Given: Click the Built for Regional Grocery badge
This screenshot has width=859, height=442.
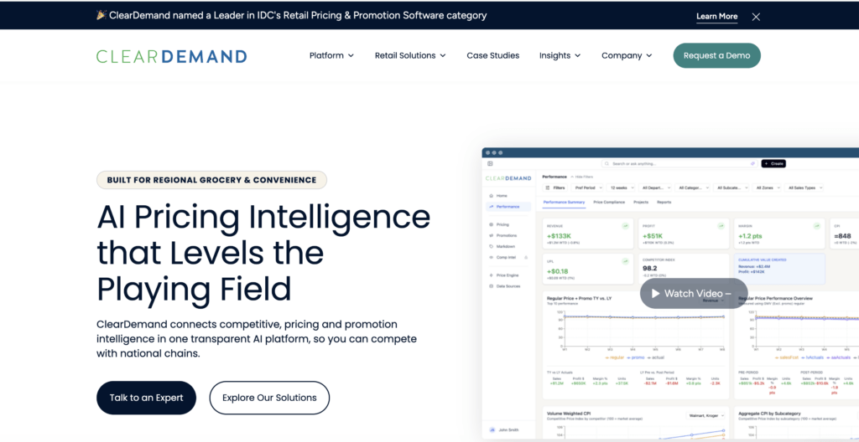Looking at the screenshot, I should (211, 180).
